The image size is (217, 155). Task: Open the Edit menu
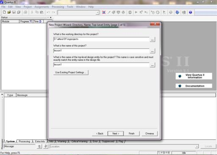point(10,7)
